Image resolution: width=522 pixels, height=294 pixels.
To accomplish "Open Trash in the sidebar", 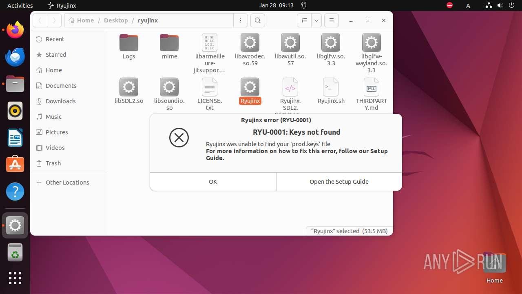I will [69, 163].
